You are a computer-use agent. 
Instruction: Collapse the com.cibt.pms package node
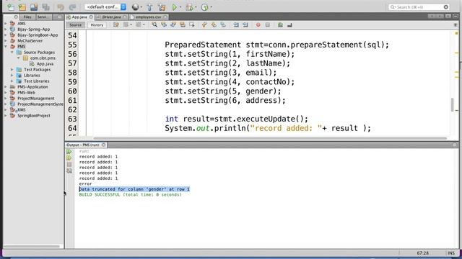pos(19,58)
